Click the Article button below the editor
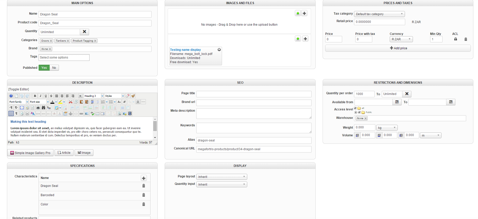The width and height of the screenshot is (478, 219). click(x=64, y=153)
